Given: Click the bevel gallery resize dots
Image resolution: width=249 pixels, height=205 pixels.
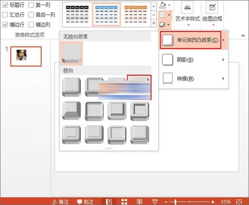Looking at the screenshot, I should click(x=109, y=149).
